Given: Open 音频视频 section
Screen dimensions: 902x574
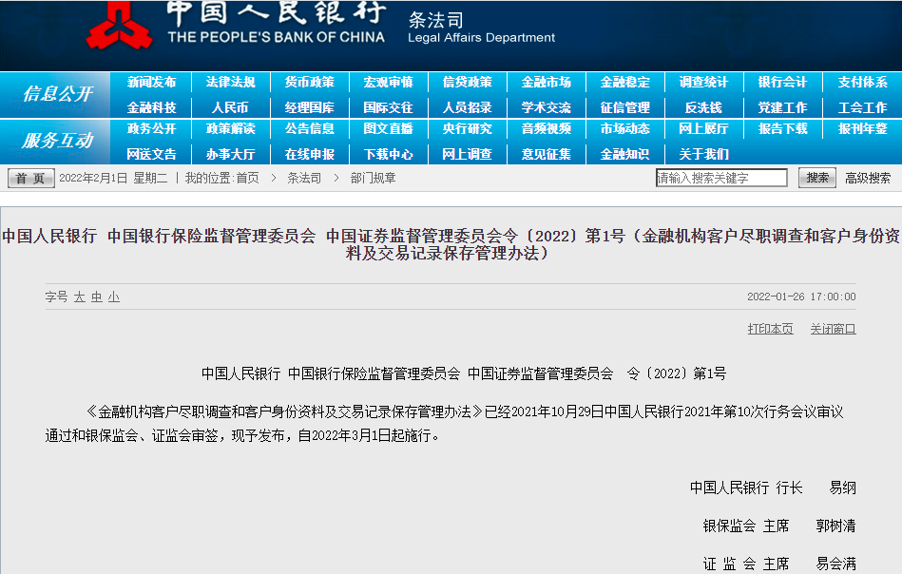Looking at the screenshot, I should click(546, 129).
